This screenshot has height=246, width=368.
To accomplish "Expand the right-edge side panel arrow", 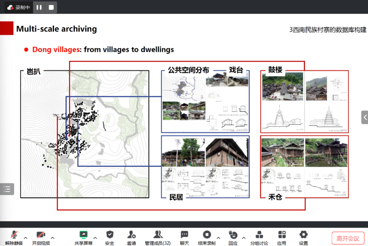I will coord(365,117).
